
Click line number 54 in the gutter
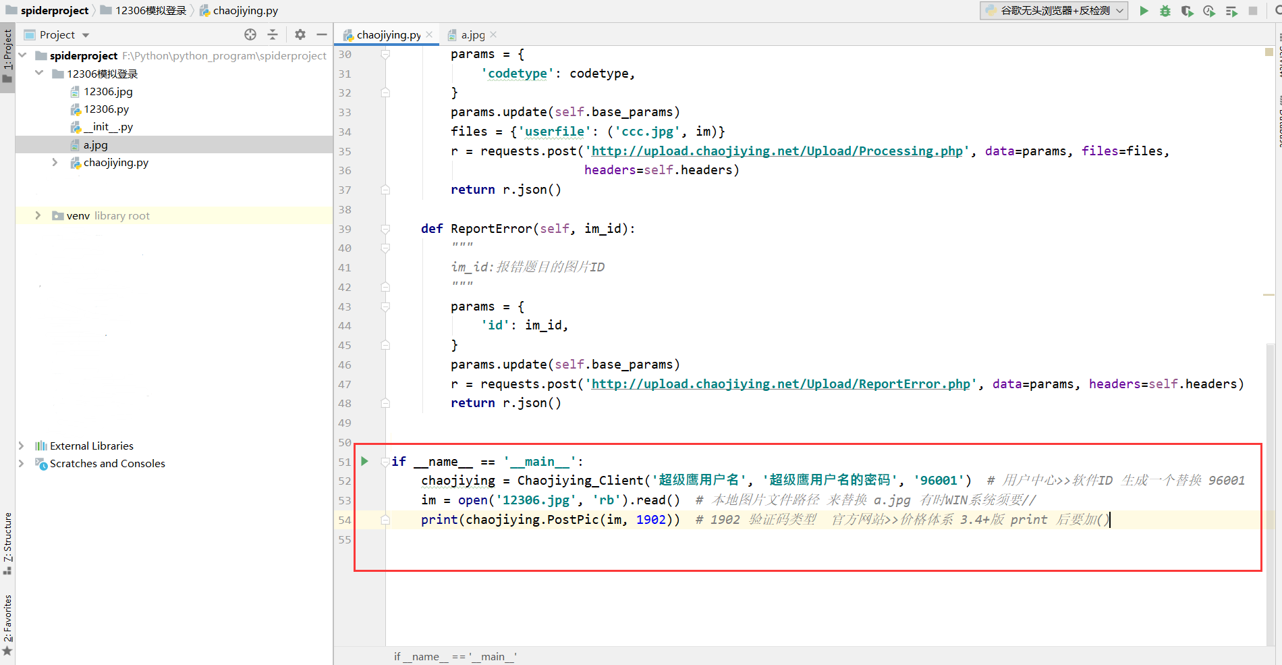pos(345,520)
